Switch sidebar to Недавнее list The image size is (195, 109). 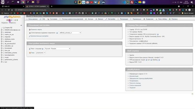click(x=5, y=23)
